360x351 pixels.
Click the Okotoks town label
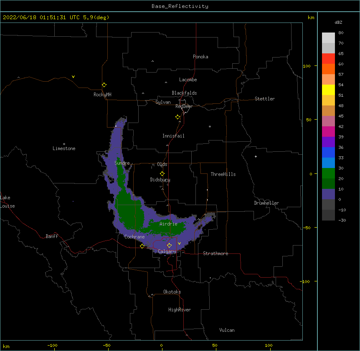[x=172, y=292]
